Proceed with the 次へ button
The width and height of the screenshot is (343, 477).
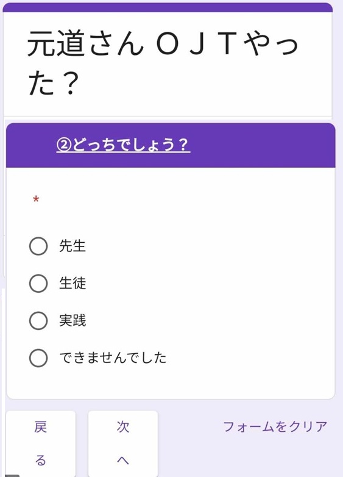coord(122,443)
